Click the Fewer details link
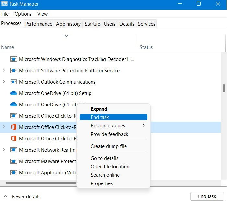This screenshot has width=227, height=201. (x=26, y=197)
